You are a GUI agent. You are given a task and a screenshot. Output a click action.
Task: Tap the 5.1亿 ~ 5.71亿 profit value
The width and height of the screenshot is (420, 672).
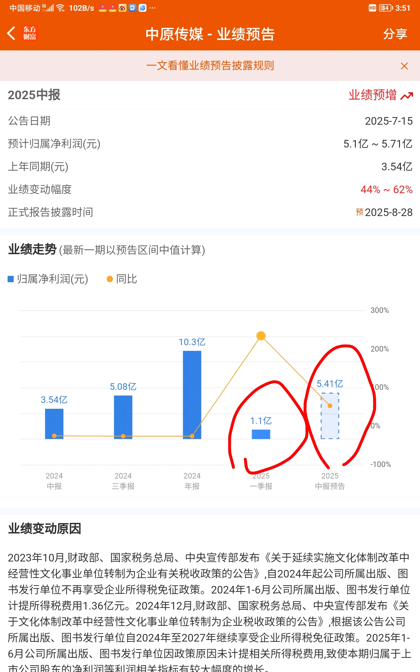point(378,144)
